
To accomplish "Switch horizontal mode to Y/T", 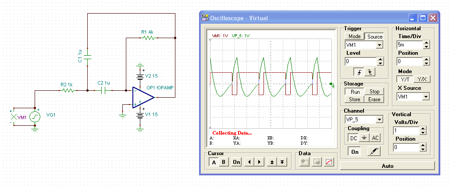I will point(405,79).
